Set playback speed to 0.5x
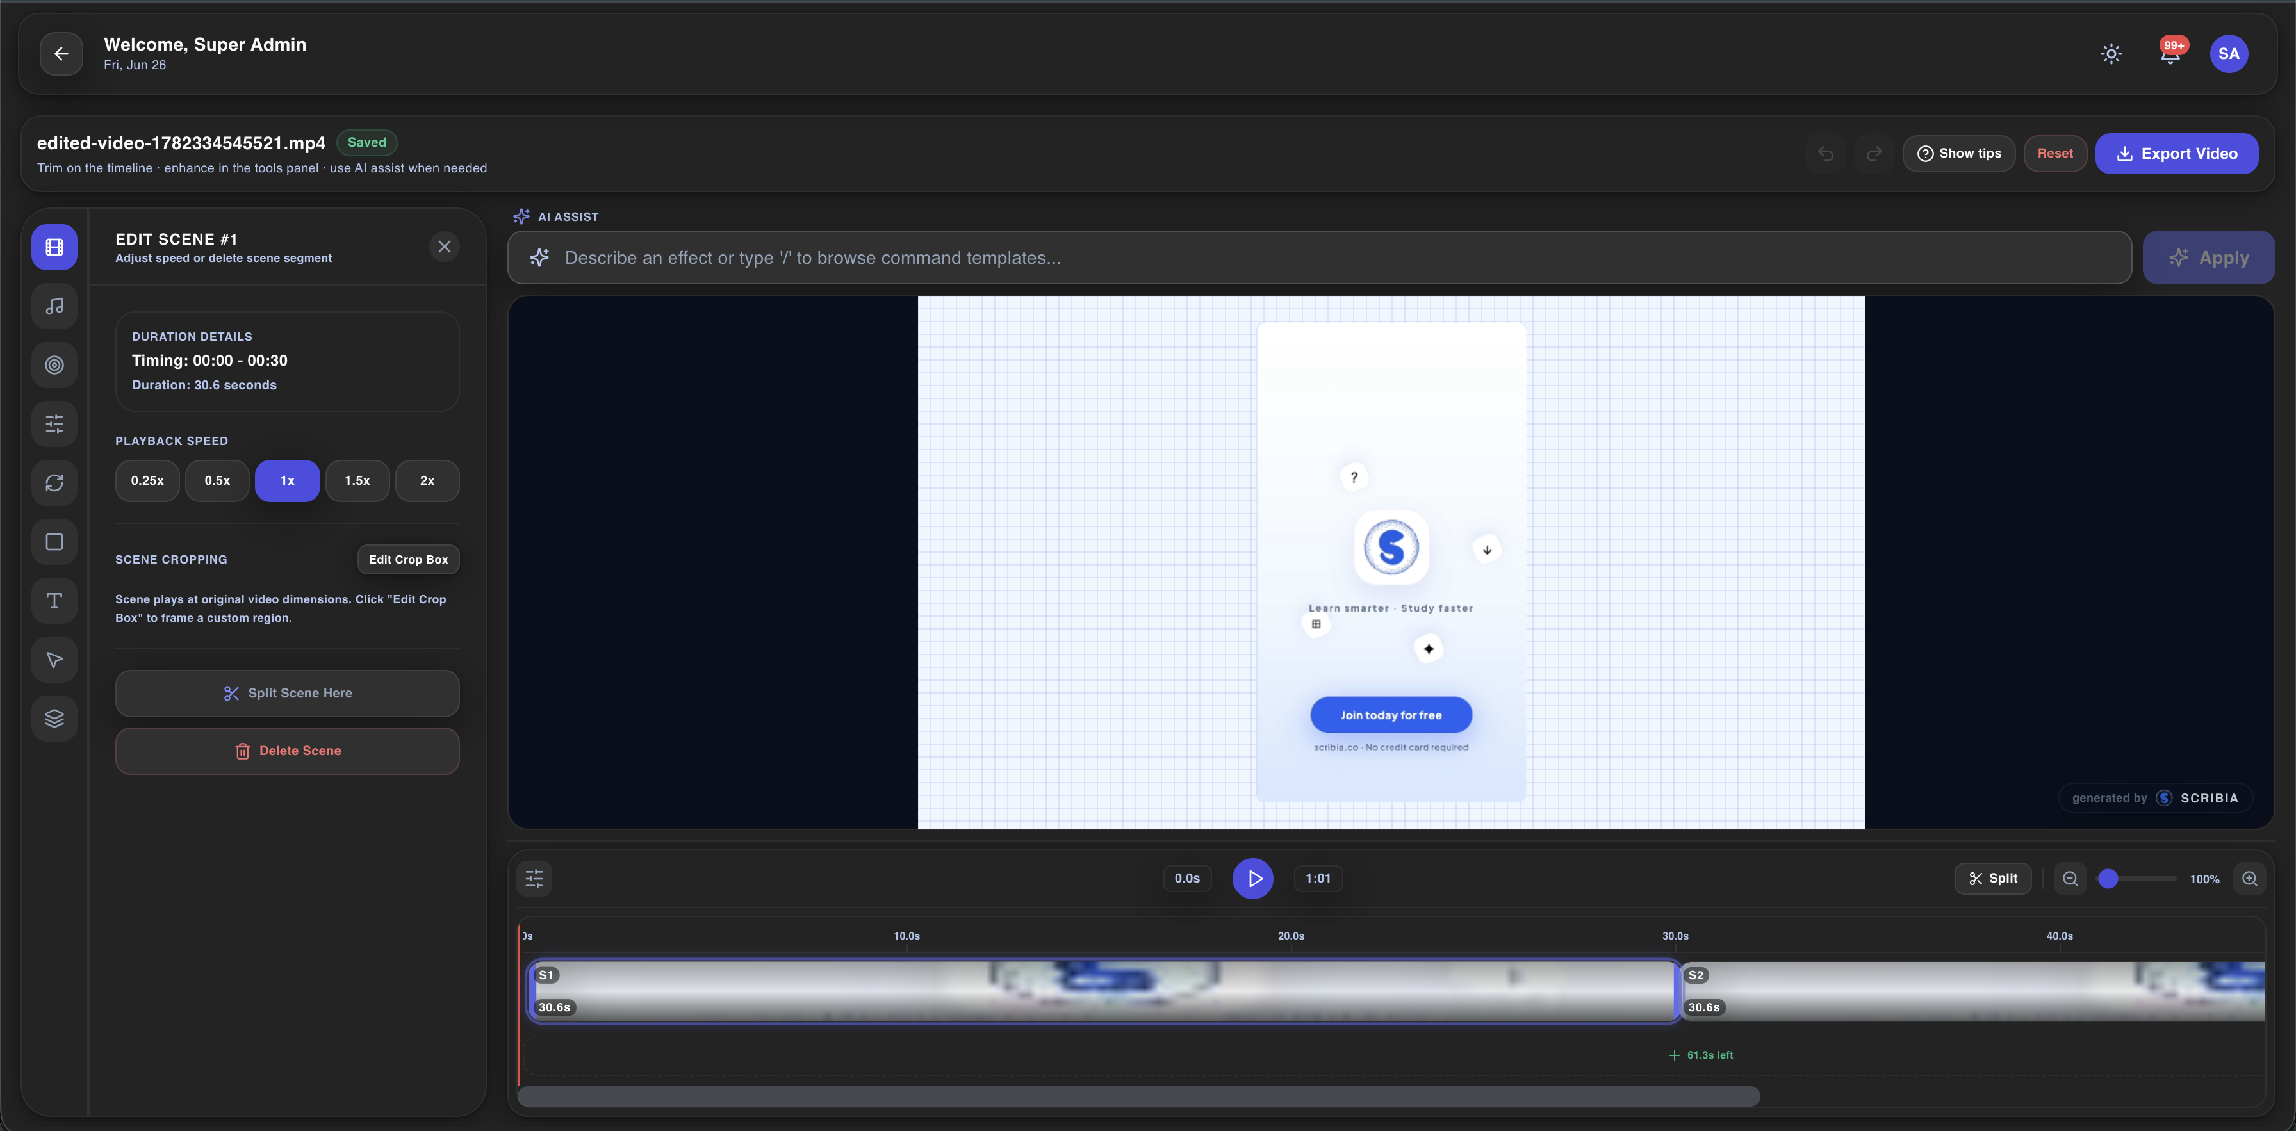 pyautogui.click(x=217, y=480)
